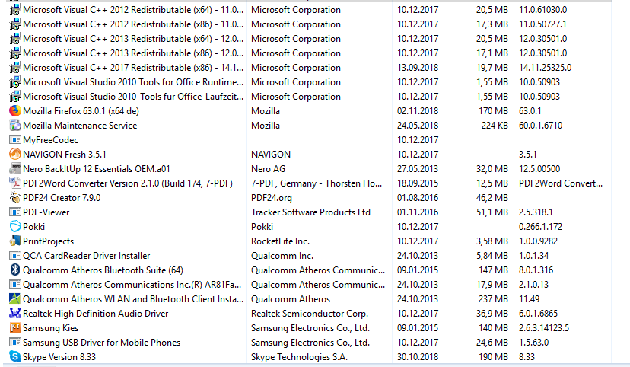The image size is (630, 367).
Task: Click the size value 224 KB
Action: (495, 126)
